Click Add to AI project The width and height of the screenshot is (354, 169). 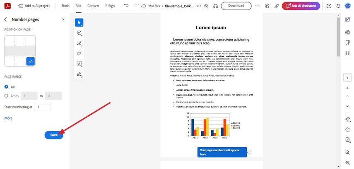coord(34,6)
